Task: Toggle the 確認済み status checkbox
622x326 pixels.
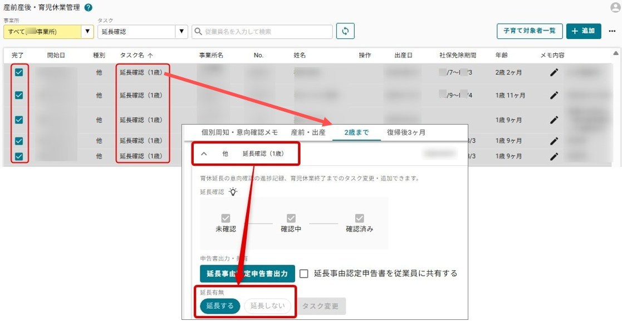Action: click(x=359, y=218)
